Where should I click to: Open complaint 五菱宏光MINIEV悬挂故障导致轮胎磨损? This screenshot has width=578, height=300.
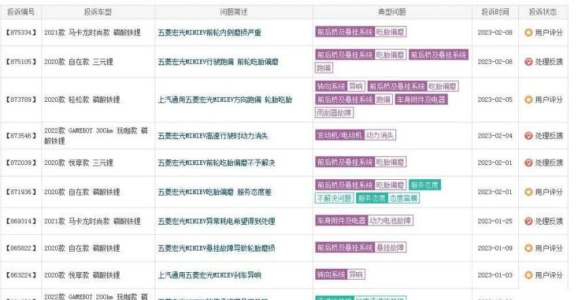click(216, 248)
